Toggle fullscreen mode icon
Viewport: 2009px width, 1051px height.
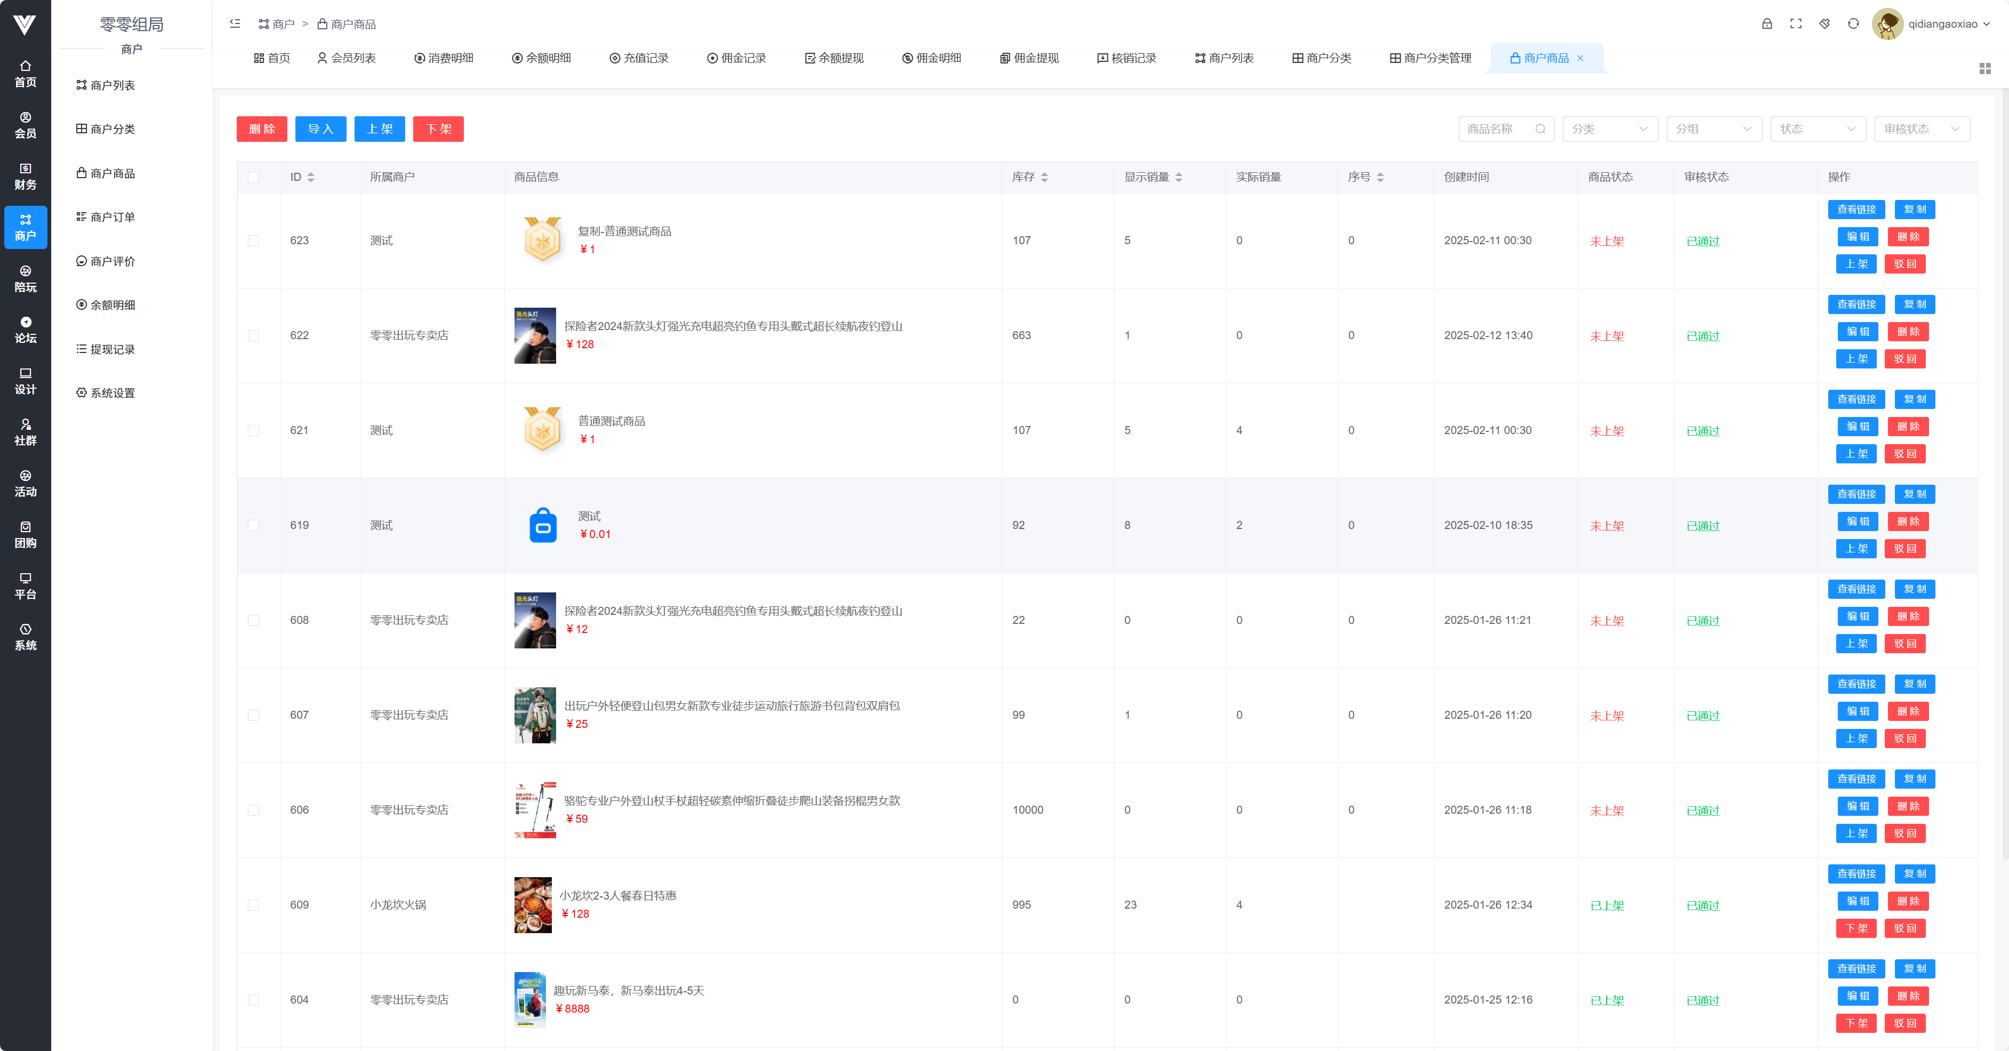click(1795, 24)
